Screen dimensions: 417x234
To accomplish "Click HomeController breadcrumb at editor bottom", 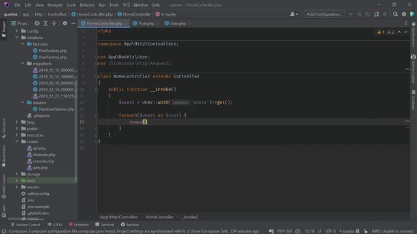I will [x=159, y=217].
